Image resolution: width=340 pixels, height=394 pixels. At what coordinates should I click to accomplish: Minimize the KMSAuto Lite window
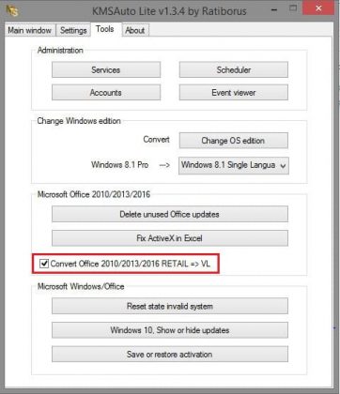click(x=274, y=10)
